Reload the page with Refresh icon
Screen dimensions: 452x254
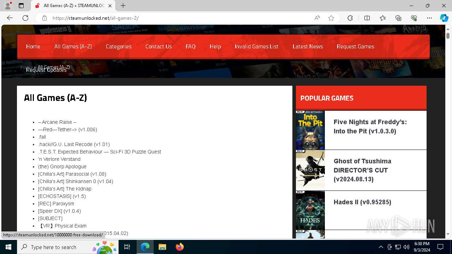(25, 18)
